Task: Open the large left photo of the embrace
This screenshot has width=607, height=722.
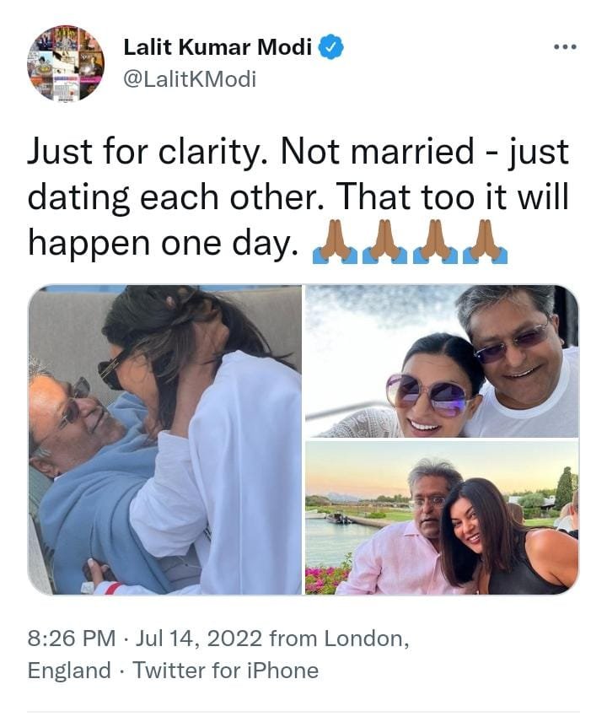Action: [164, 439]
